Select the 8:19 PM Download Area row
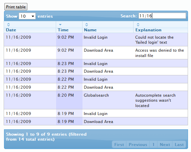191x152 pixels. [96, 121]
